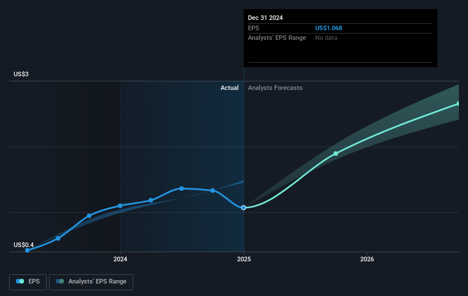Toggle the Analysts' EPS Range legend series
The width and height of the screenshot is (468, 296).
pyautogui.click(x=91, y=282)
